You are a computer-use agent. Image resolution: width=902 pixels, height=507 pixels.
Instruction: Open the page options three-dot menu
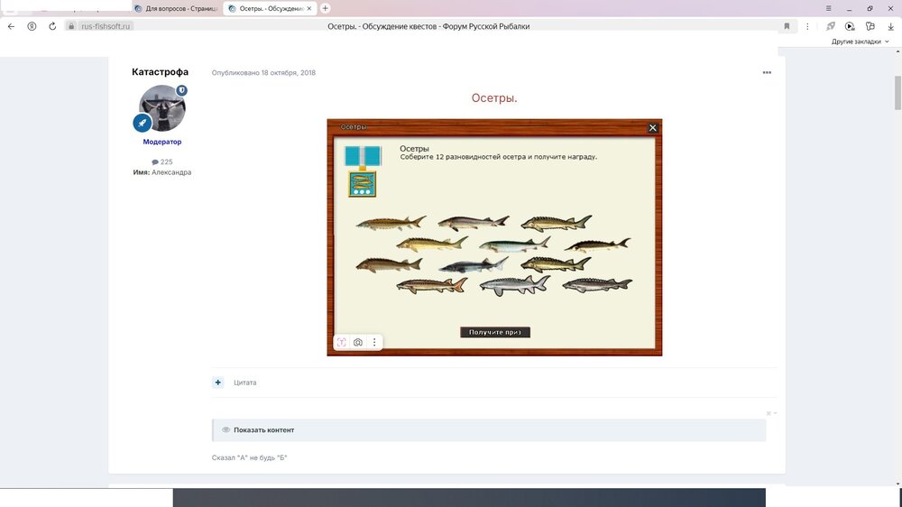[x=807, y=26]
